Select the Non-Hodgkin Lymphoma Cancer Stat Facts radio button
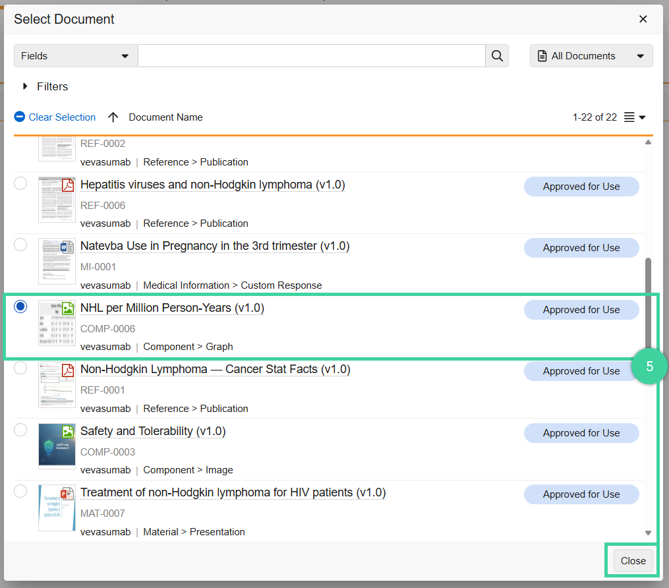669x588 pixels. tap(20, 368)
